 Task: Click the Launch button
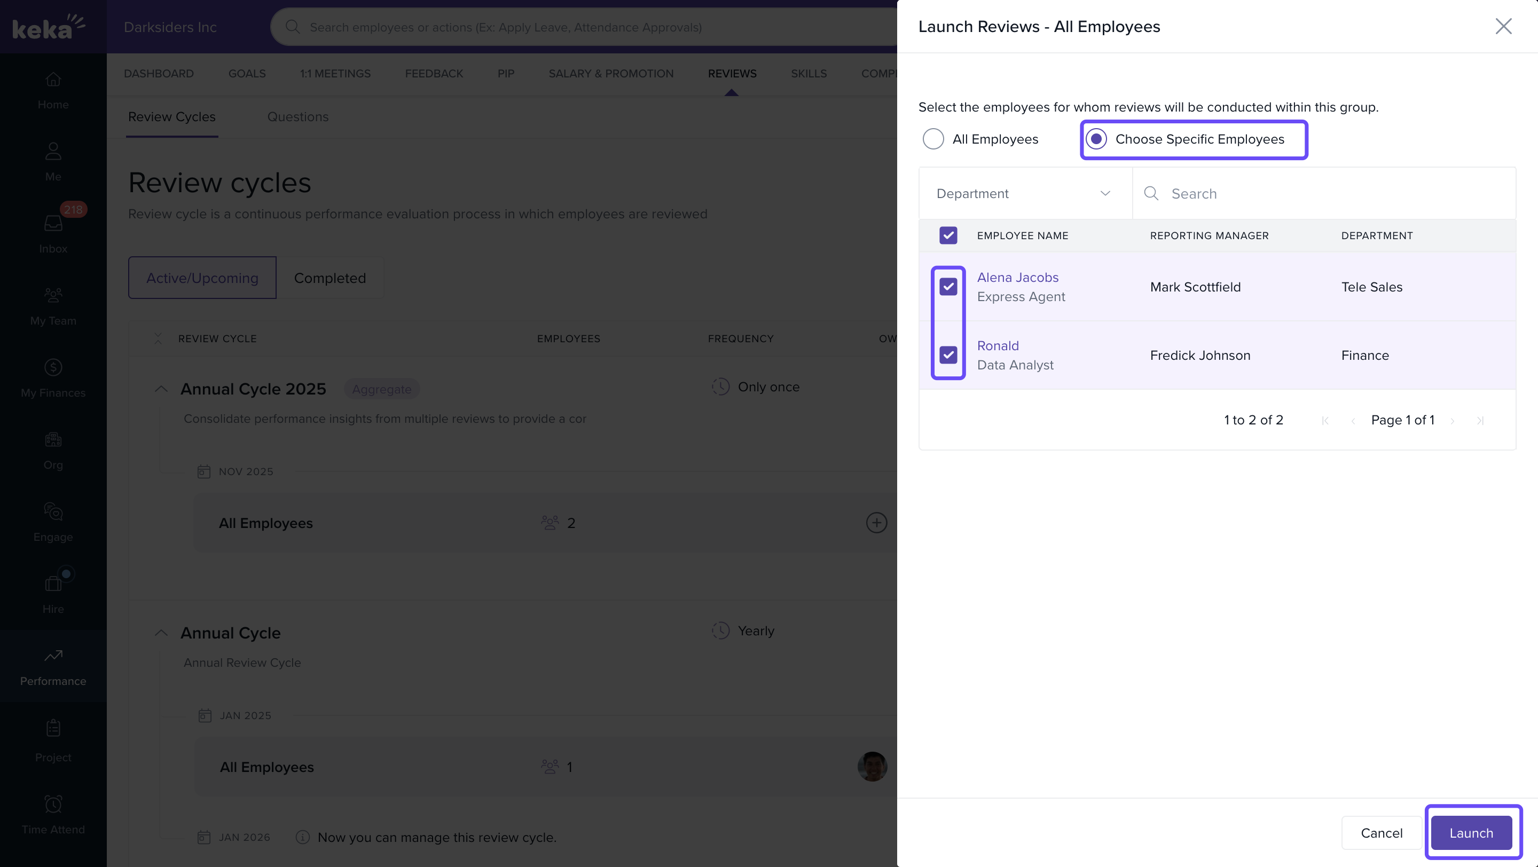(1471, 832)
